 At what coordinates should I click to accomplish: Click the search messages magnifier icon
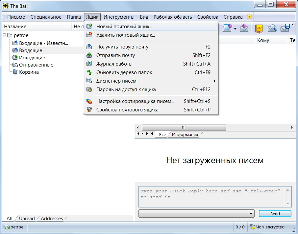tap(272, 29)
